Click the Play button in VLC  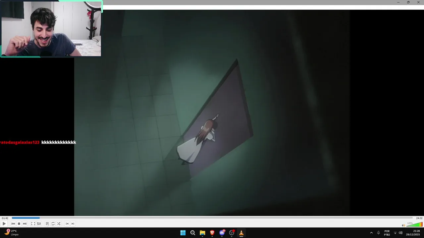point(4,224)
